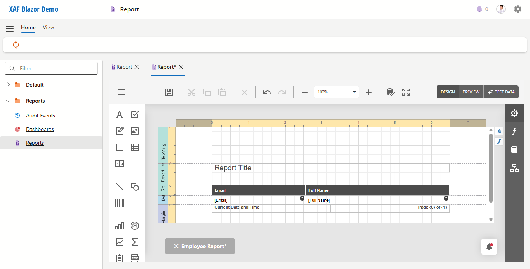Click the Copy icon in toolbar

click(207, 92)
